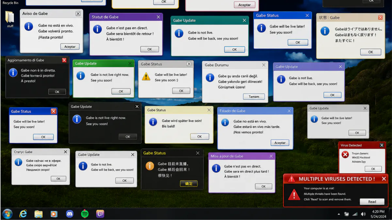The height and width of the screenshot is (220, 392).
Task: Click the volume speaker tray icon
Action: (363, 214)
